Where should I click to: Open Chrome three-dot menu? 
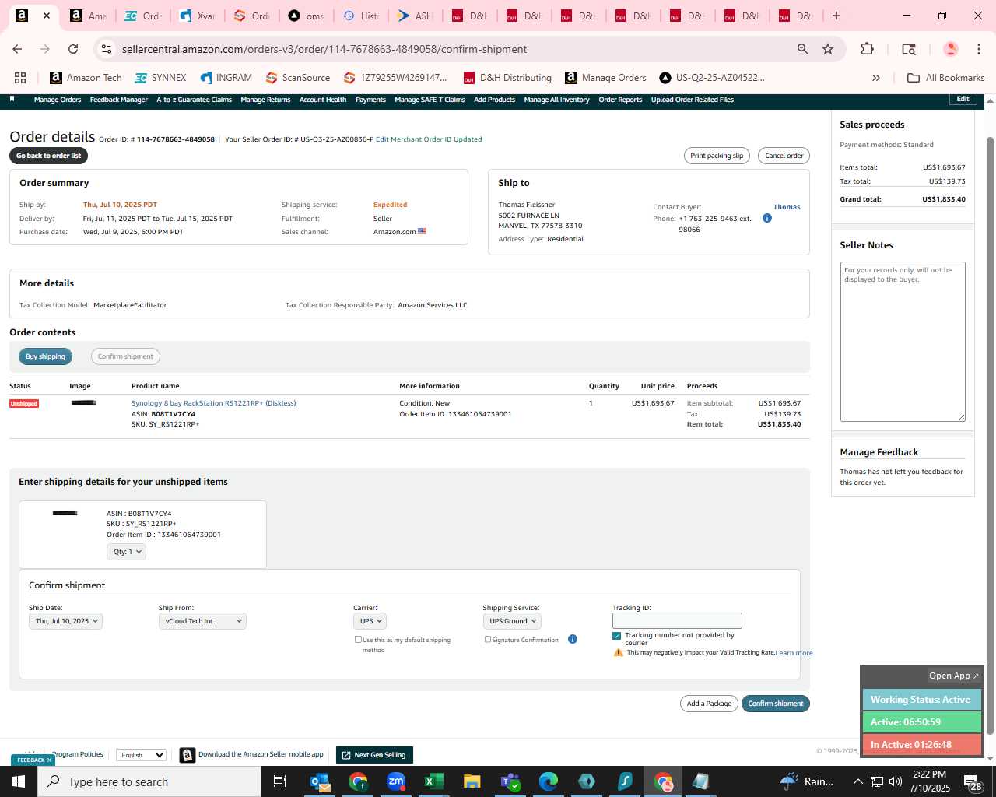tap(979, 49)
